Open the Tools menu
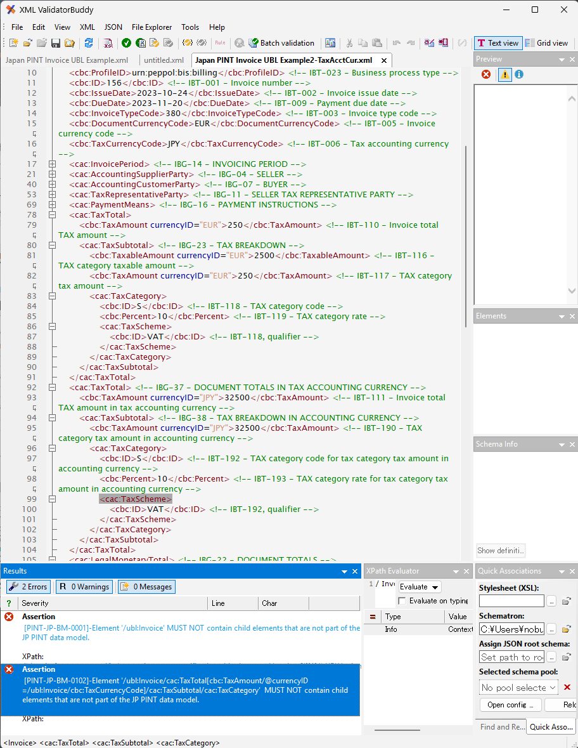578x748 pixels. [x=190, y=27]
